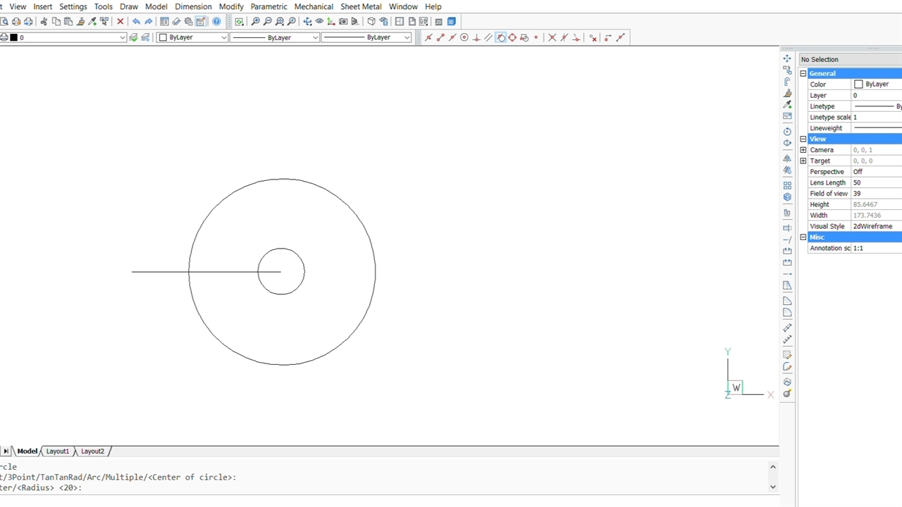
Task: Expand the Camera property row
Action: (x=803, y=150)
